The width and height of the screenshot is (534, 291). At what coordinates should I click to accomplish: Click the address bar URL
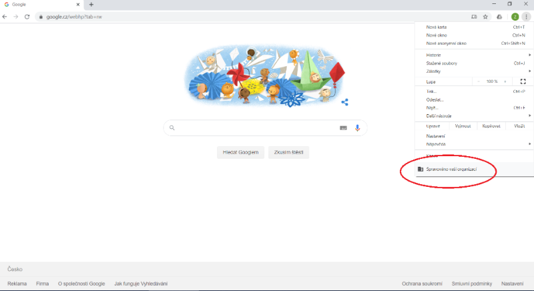tap(74, 17)
